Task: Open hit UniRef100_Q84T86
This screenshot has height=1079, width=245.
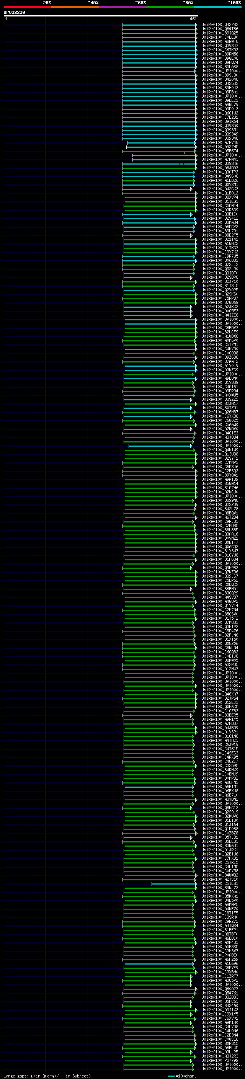Action: (220, 29)
